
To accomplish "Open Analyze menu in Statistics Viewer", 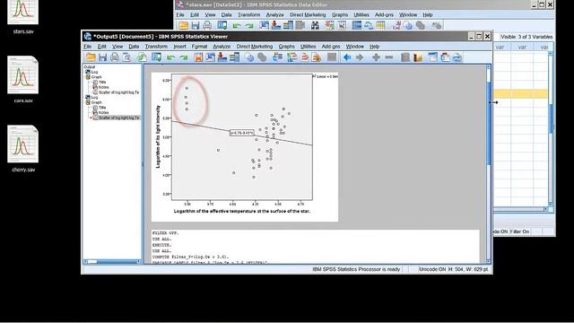I will click(x=222, y=47).
